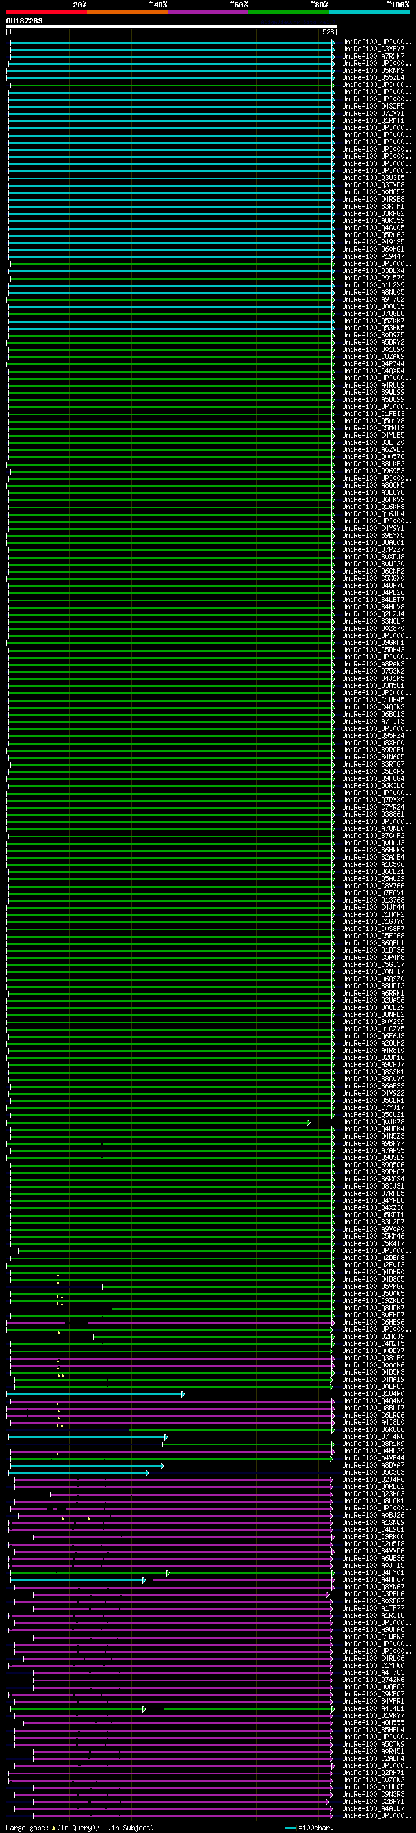416x1833 pixels.
Task: Pick hit UniRef100_Q60HG1
Action: (x=373, y=249)
